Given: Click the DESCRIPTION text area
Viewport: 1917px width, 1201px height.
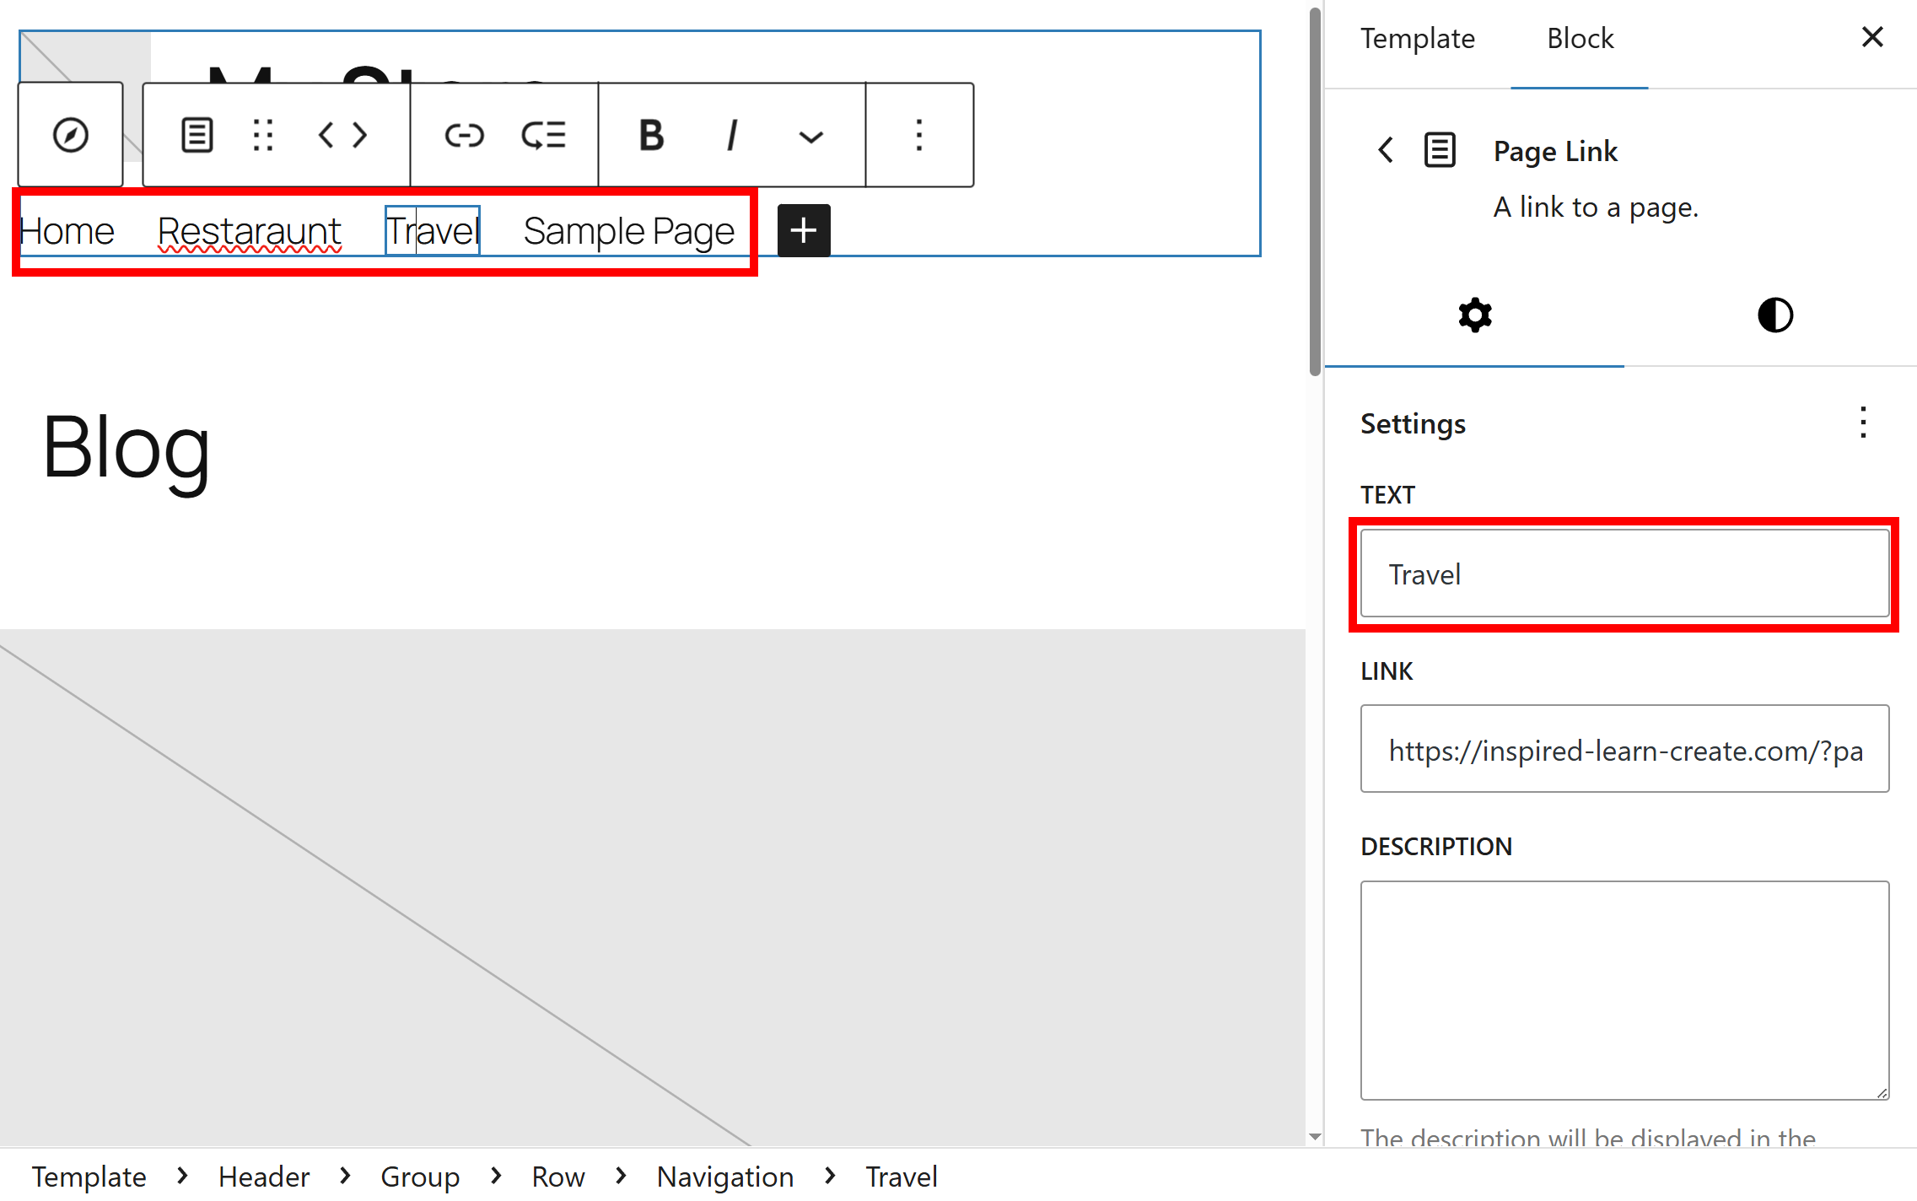Looking at the screenshot, I should [x=1624, y=989].
